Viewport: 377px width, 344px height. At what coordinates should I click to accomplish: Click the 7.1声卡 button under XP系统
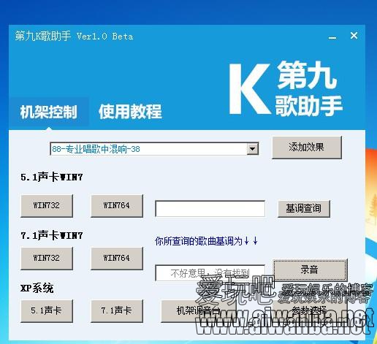[x=117, y=311]
